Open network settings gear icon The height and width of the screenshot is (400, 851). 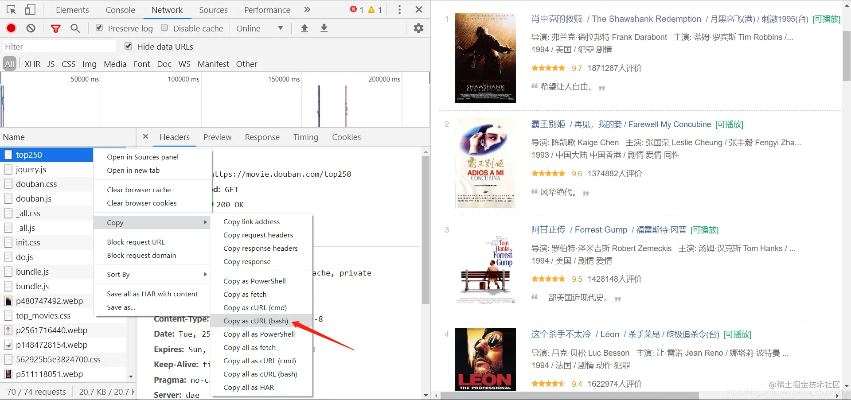tap(418, 28)
